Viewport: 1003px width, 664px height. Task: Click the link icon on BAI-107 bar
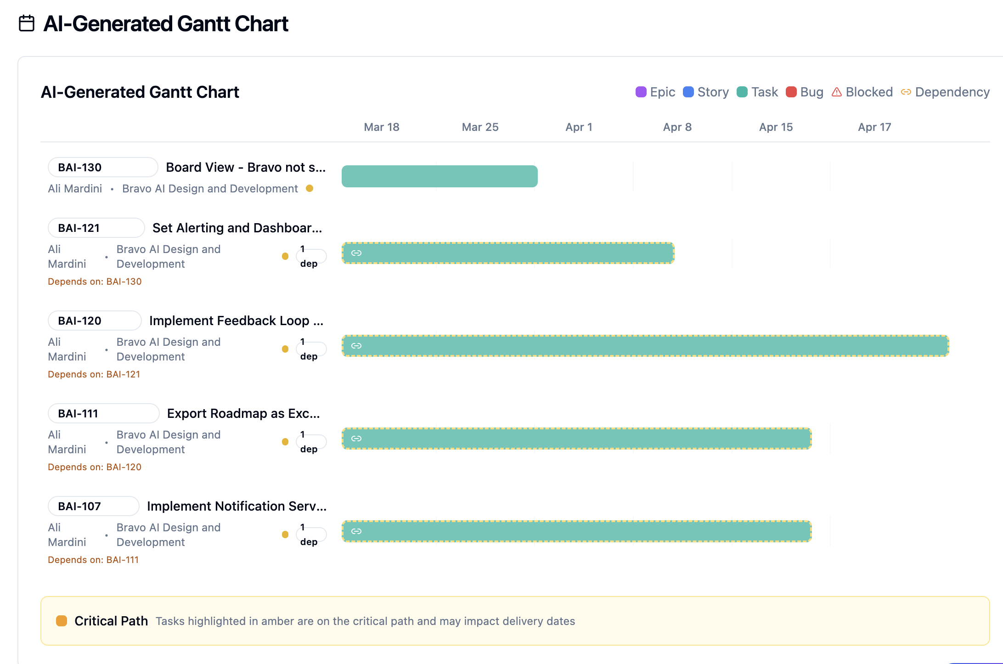coord(356,531)
